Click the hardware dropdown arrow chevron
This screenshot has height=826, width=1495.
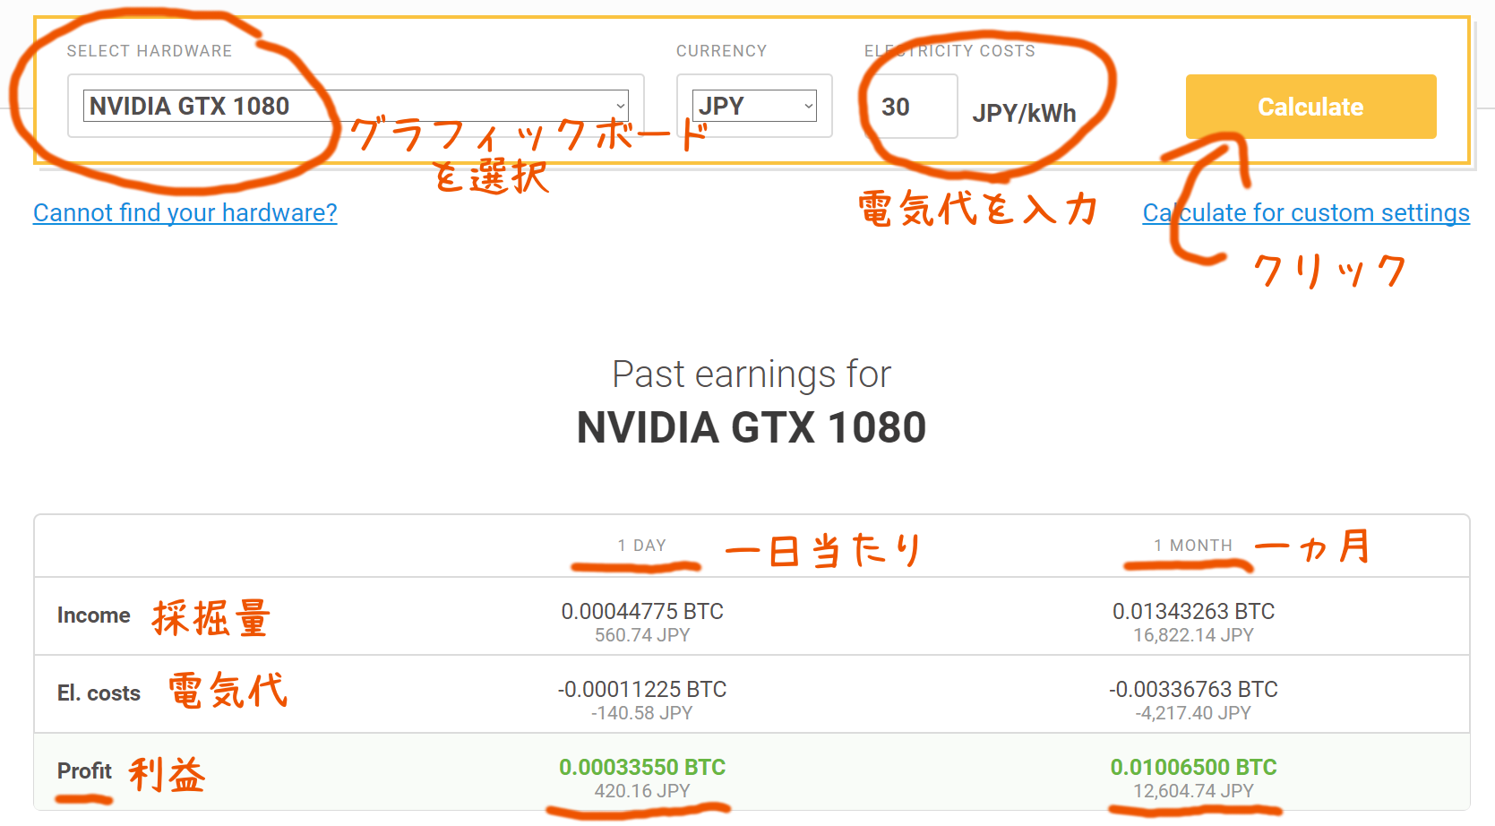tap(620, 106)
